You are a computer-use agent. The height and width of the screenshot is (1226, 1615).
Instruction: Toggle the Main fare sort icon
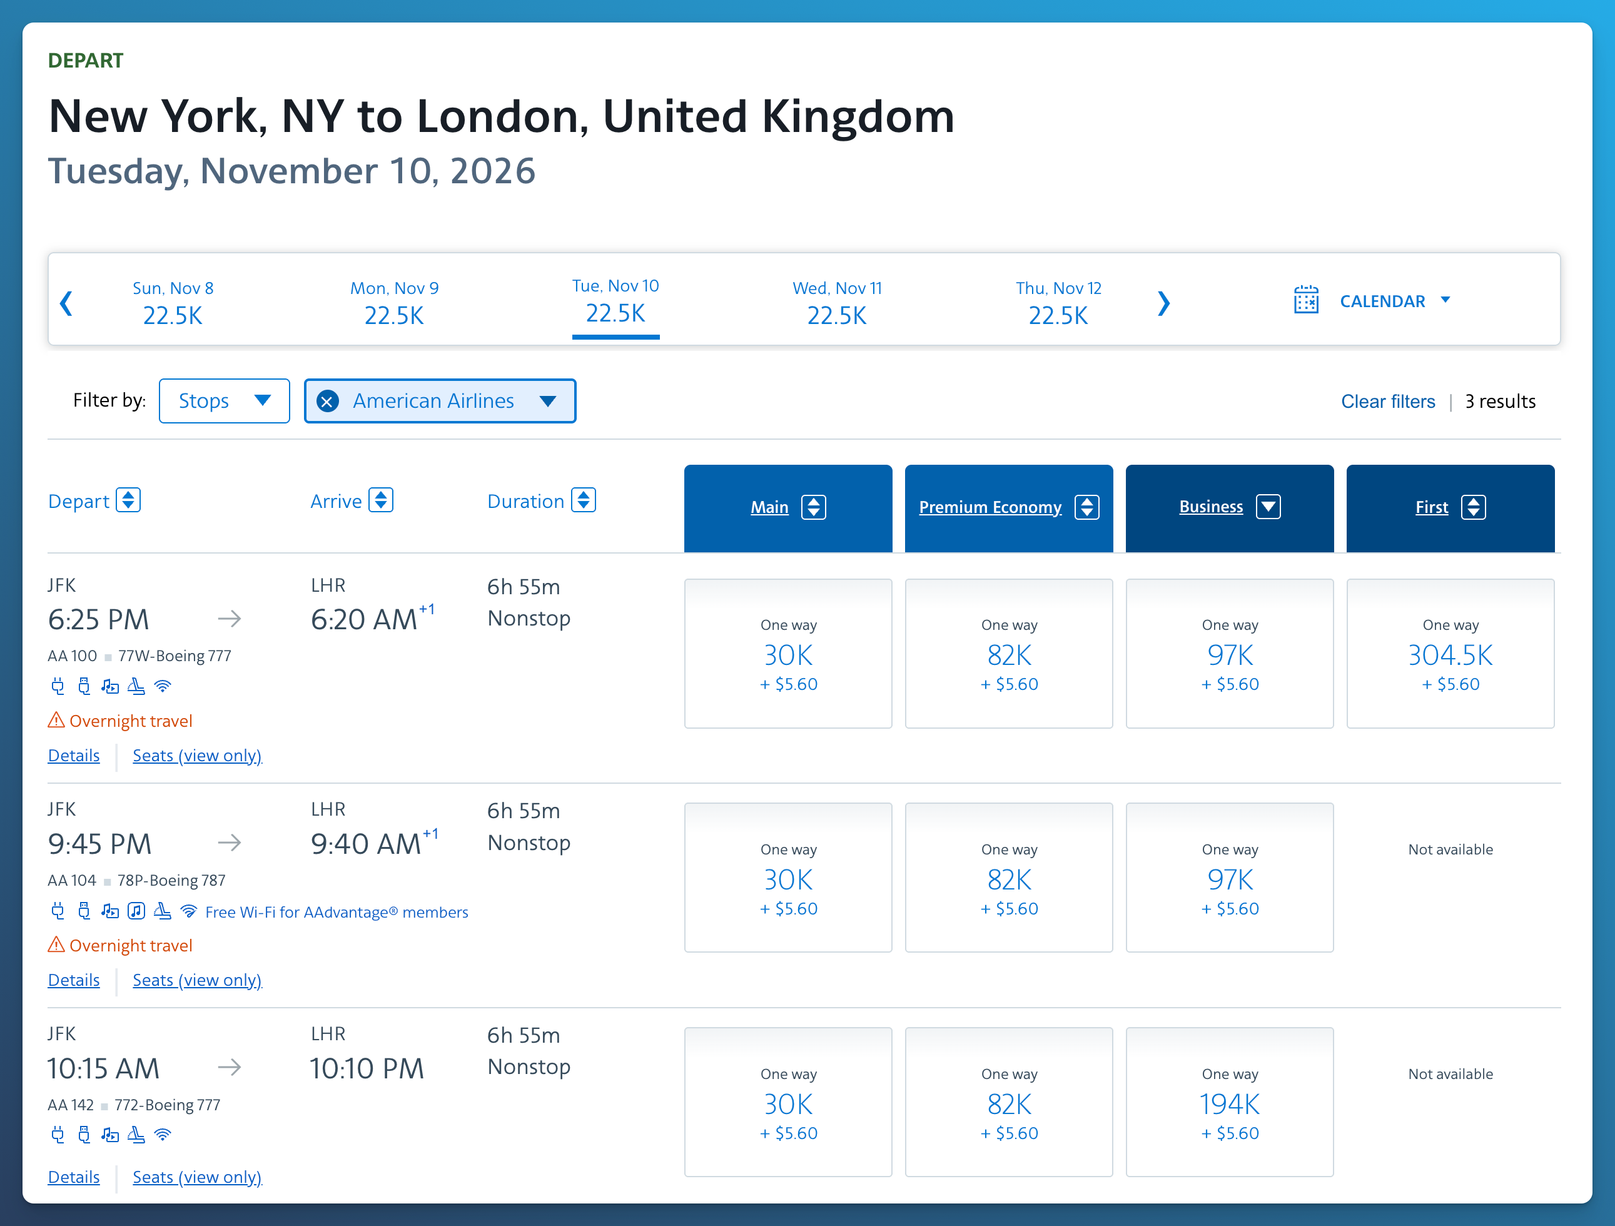coord(813,507)
